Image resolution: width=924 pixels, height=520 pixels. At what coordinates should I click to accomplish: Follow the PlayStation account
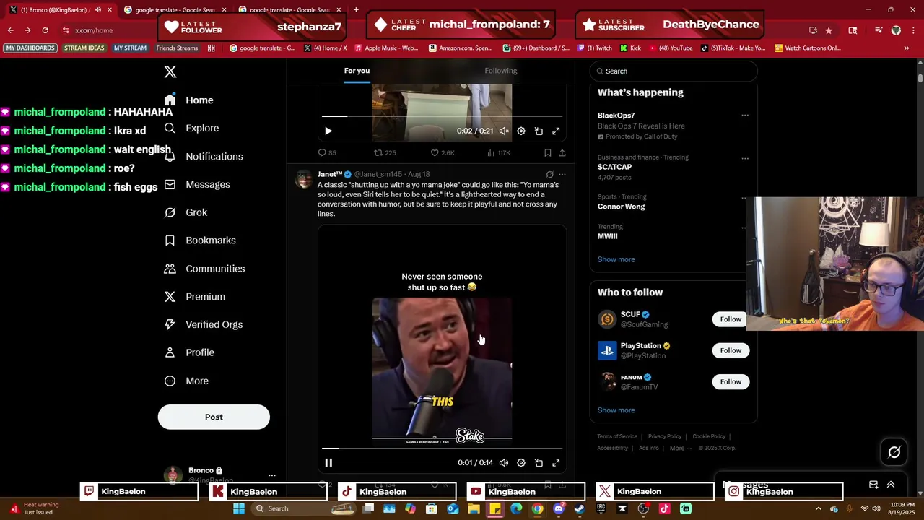point(731,350)
